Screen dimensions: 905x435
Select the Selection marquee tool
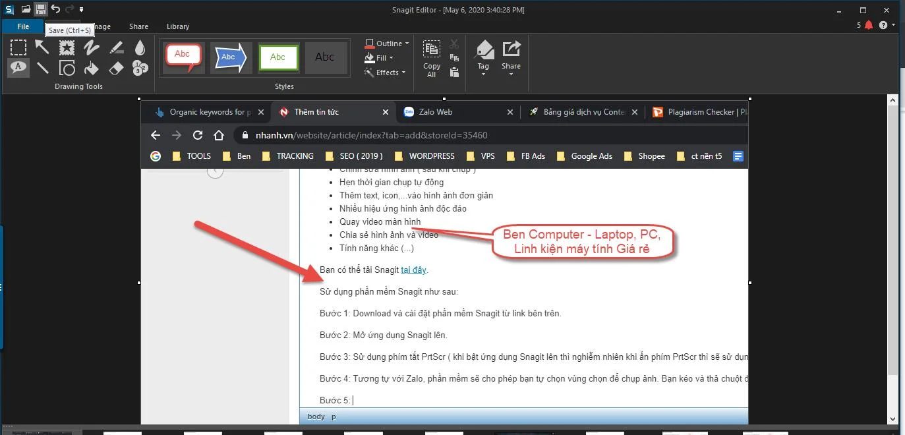click(x=18, y=47)
